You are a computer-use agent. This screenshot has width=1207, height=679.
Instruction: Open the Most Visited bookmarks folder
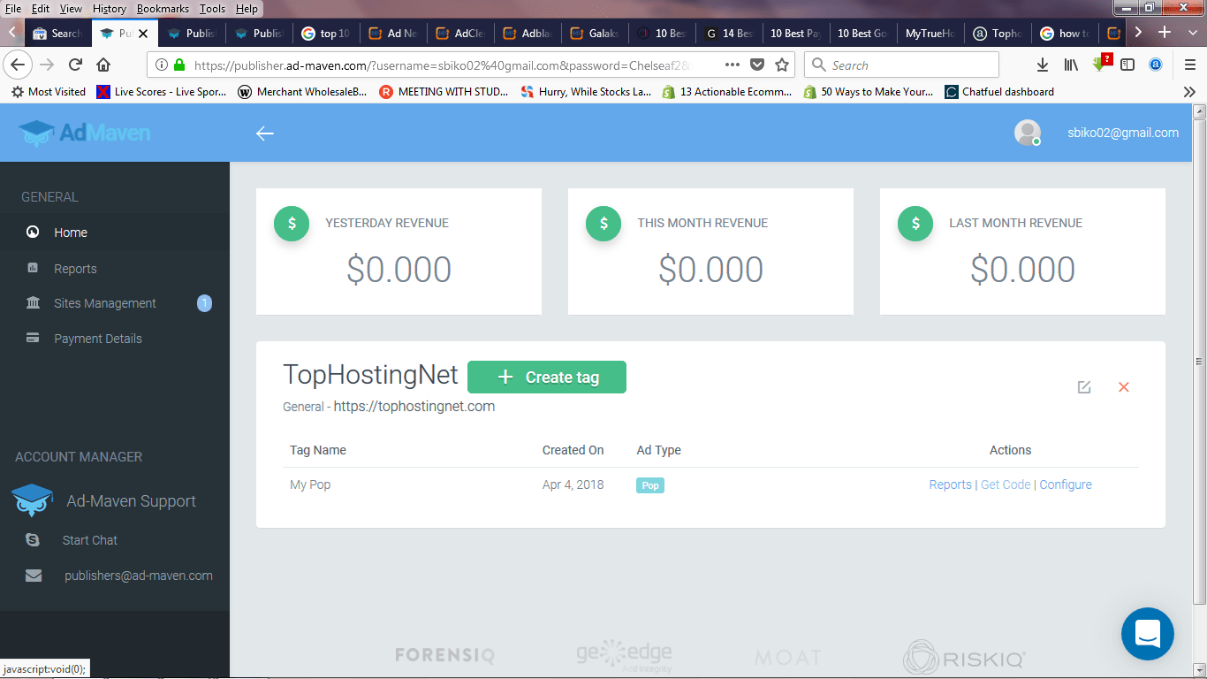pos(49,92)
